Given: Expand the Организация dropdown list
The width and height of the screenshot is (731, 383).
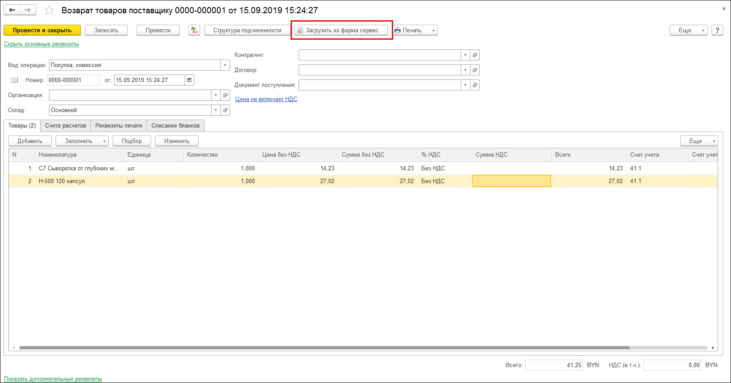Looking at the screenshot, I should (216, 95).
